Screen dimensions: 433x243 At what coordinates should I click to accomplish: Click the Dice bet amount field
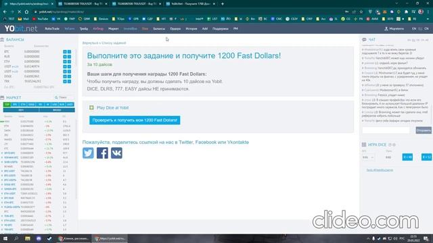click(388, 157)
